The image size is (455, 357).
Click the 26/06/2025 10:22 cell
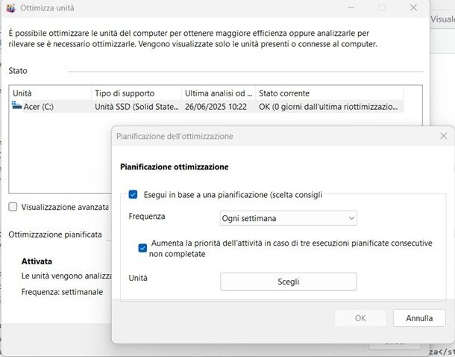[x=216, y=107]
